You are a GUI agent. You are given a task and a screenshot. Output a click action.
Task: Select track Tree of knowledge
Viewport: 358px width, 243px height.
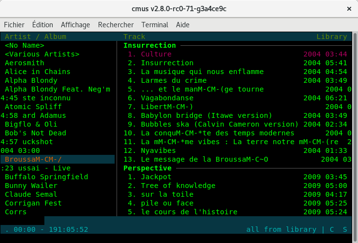pyautogui.click(x=235, y=186)
